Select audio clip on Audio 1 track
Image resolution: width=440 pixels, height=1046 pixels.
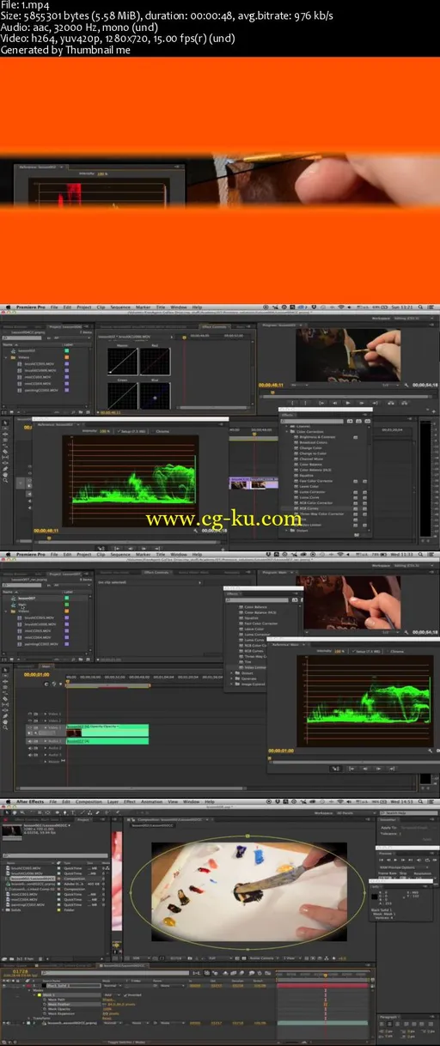[x=107, y=739]
